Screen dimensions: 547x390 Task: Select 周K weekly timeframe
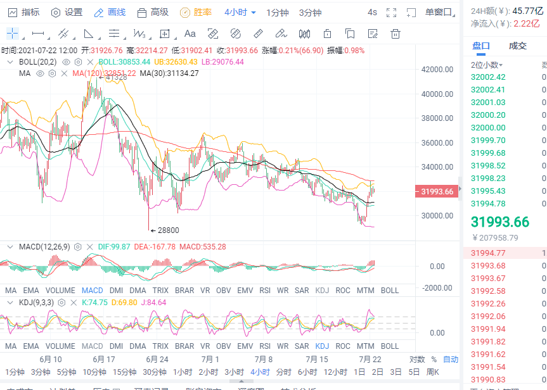pyautogui.click(x=432, y=372)
